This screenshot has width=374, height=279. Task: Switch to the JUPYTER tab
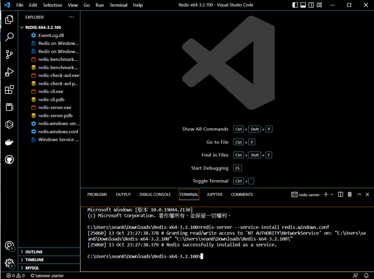click(x=215, y=194)
